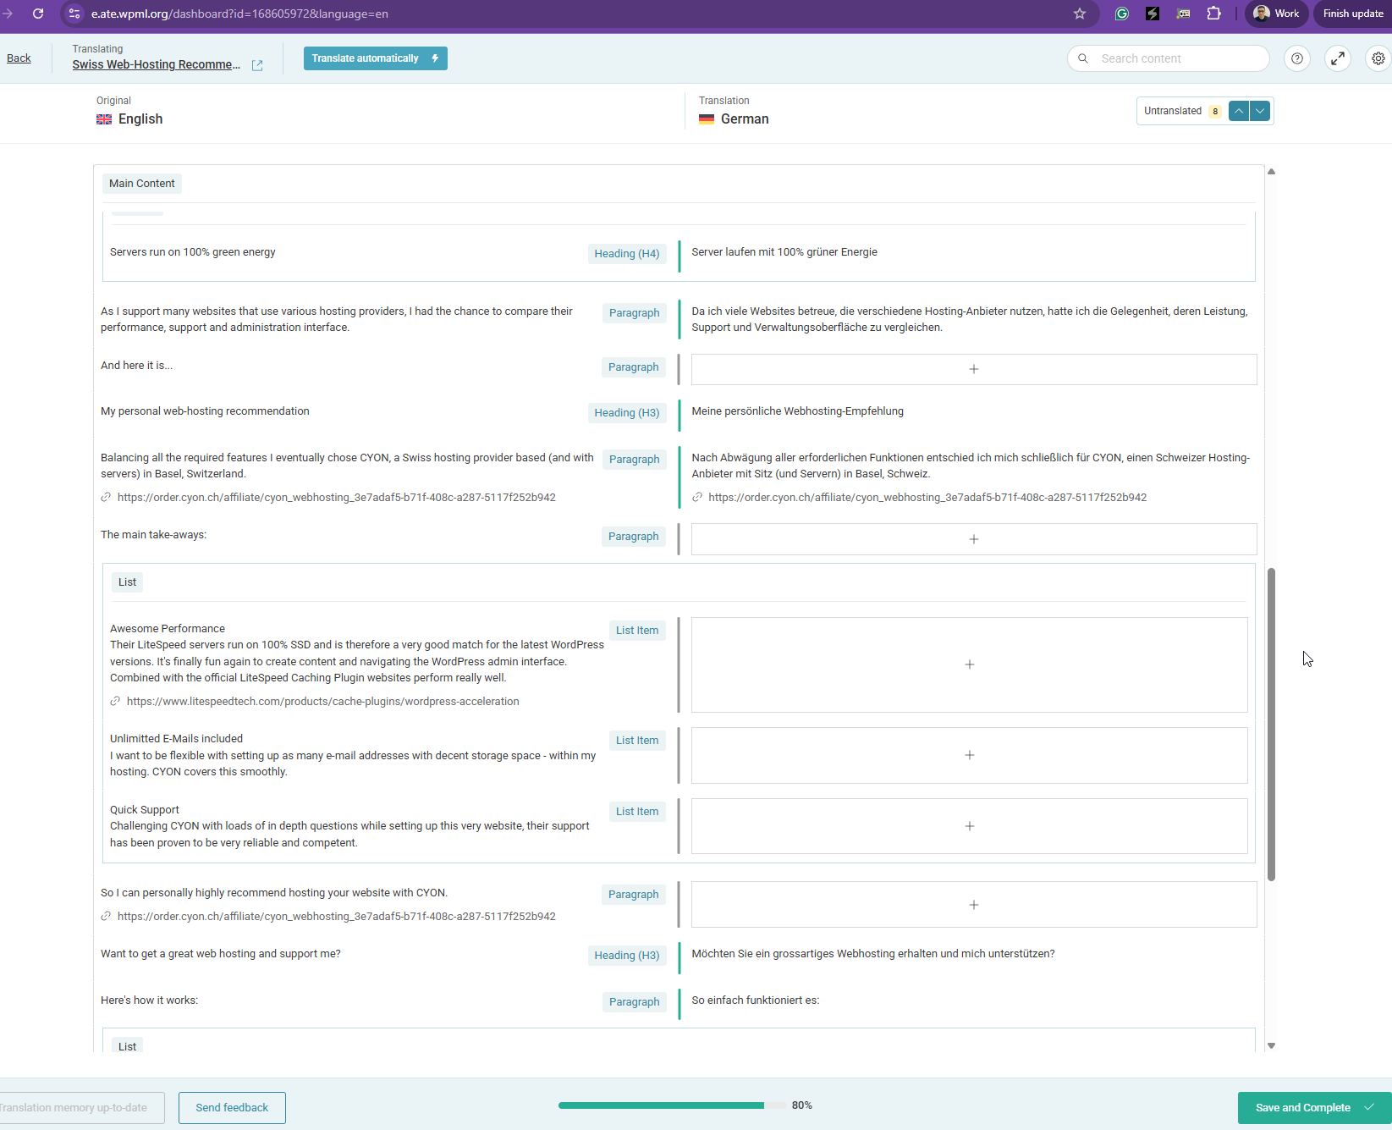
Task: Click Finish update in the browser
Action: (1353, 14)
